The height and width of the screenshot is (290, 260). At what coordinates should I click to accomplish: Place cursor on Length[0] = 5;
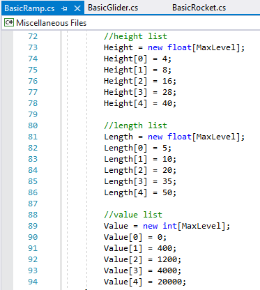pyautogui.click(x=137, y=148)
